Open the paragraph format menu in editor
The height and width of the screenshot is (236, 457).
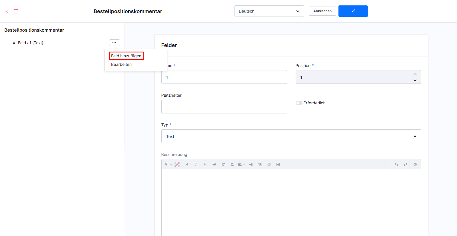(x=168, y=164)
